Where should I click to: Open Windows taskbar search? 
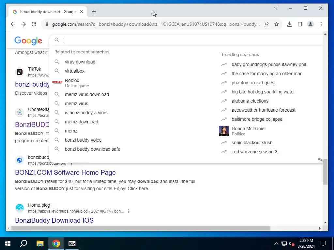23,243
